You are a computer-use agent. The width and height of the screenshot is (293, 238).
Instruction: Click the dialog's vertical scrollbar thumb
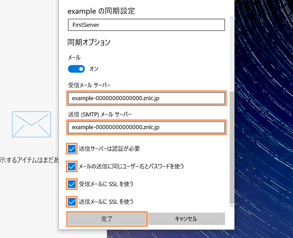pos(232,148)
